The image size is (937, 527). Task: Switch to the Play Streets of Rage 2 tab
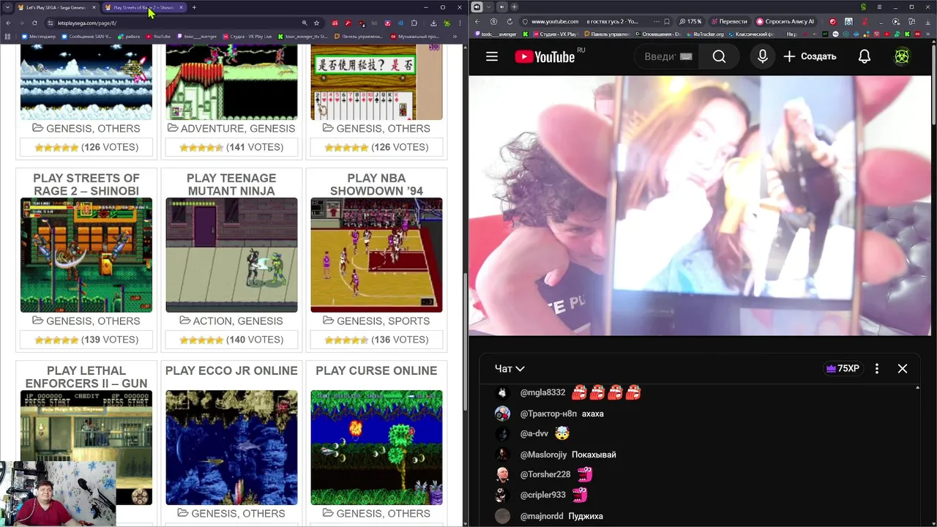tap(143, 7)
